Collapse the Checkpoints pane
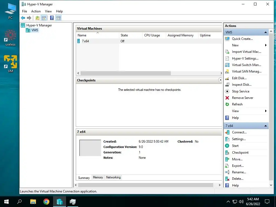Viewport: 276px width, 207px height. (x=220, y=80)
